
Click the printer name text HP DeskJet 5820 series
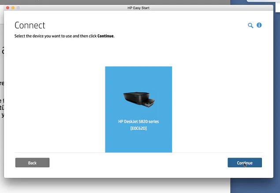pyautogui.click(x=138, y=121)
